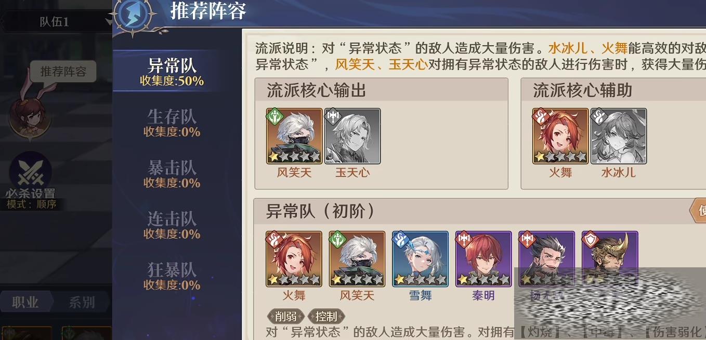Switch to the 系别 filter tab
The image size is (706, 340).
(82, 302)
